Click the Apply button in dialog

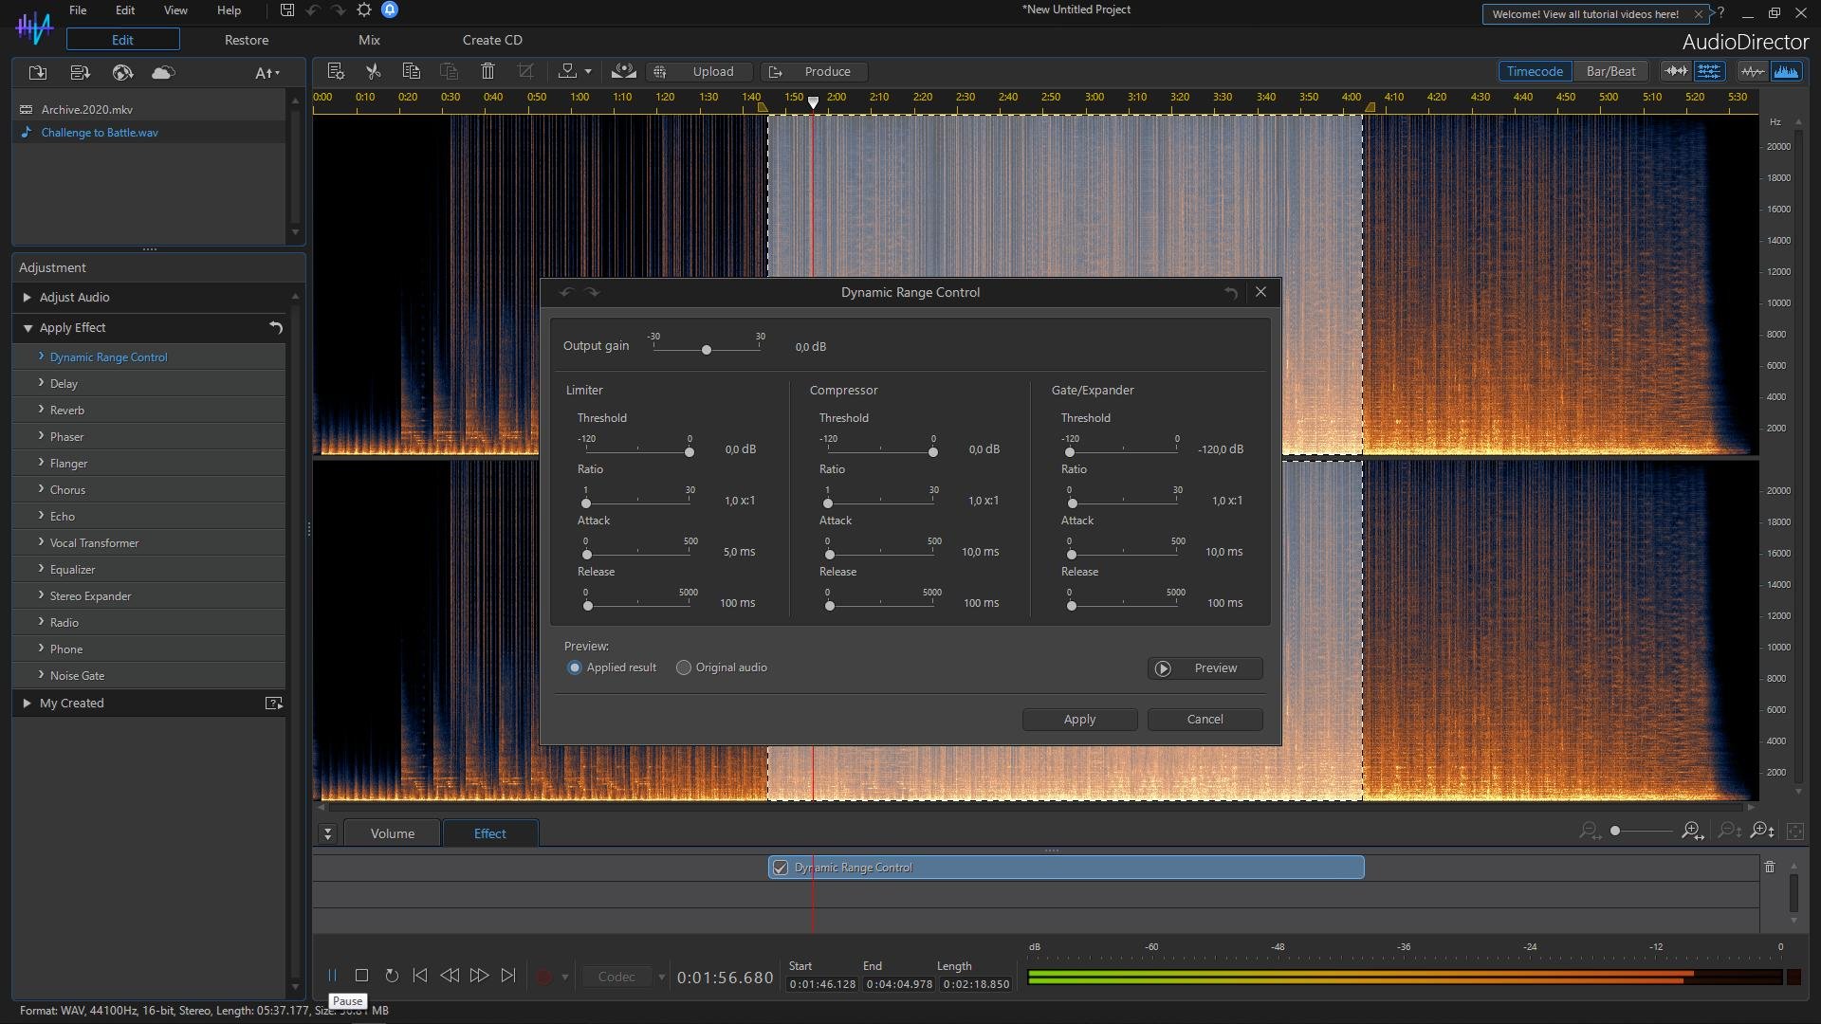tap(1079, 719)
